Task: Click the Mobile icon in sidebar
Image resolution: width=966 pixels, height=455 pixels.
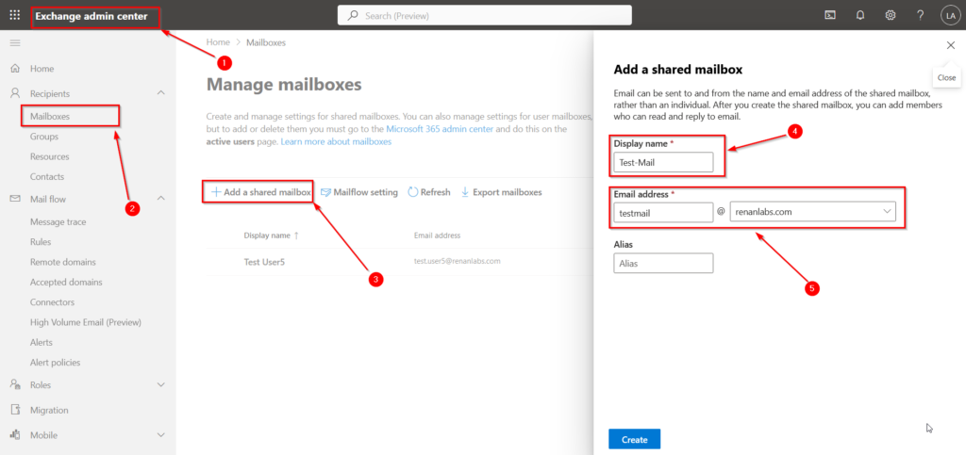Action: (15, 435)
